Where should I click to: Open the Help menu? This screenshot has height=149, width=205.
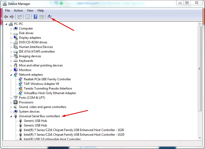(41, 11)
